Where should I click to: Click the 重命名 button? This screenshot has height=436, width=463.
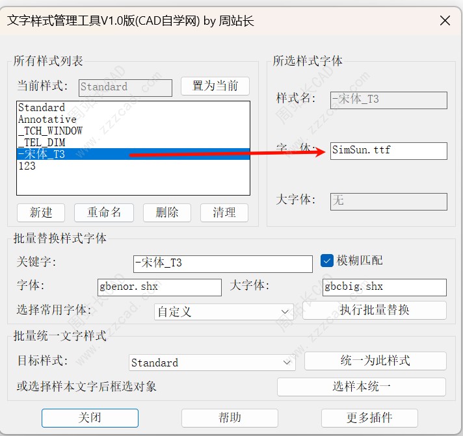(103, 212)
